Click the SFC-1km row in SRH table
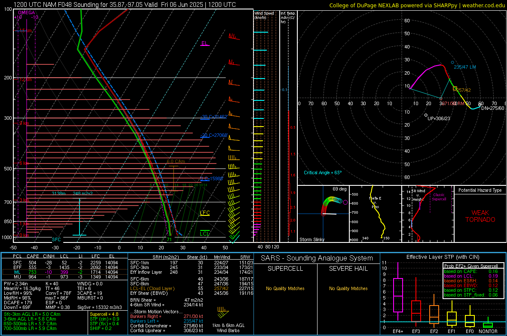The image size is (507, 336). coord(192,263)
